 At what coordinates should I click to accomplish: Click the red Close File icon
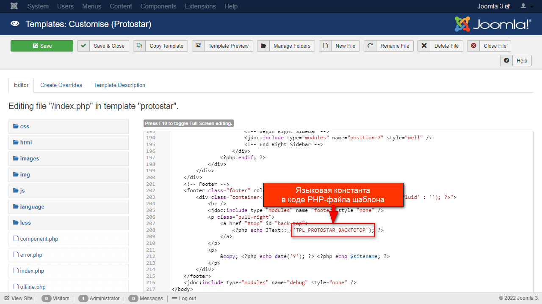474,46
